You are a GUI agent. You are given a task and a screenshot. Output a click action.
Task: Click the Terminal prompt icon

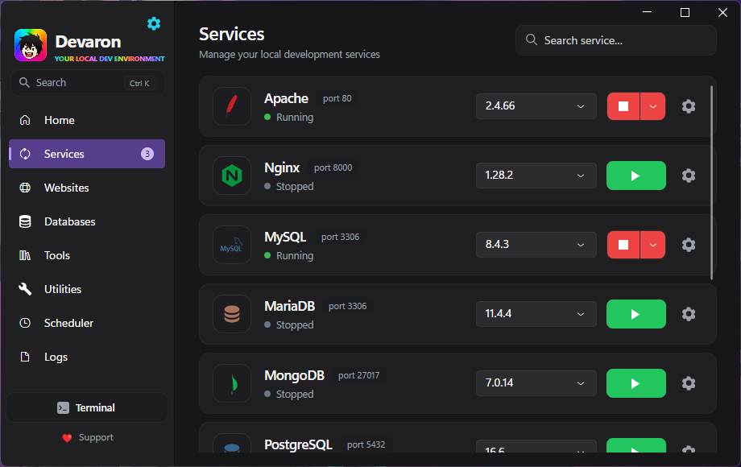click(x=63, y=408)
